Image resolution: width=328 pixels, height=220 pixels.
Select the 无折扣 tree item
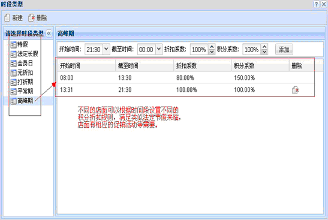pyautogui.click(x=22, y=73)
